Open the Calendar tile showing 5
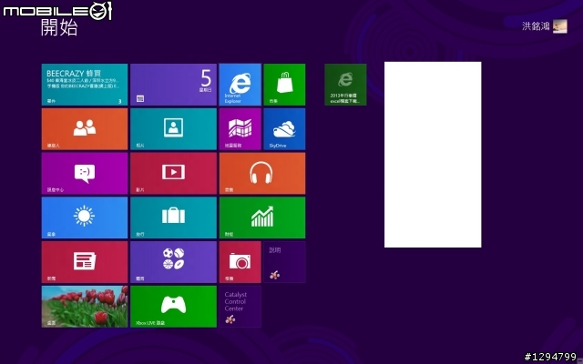This screenshot has width=583, height=364. click(173, 85)
